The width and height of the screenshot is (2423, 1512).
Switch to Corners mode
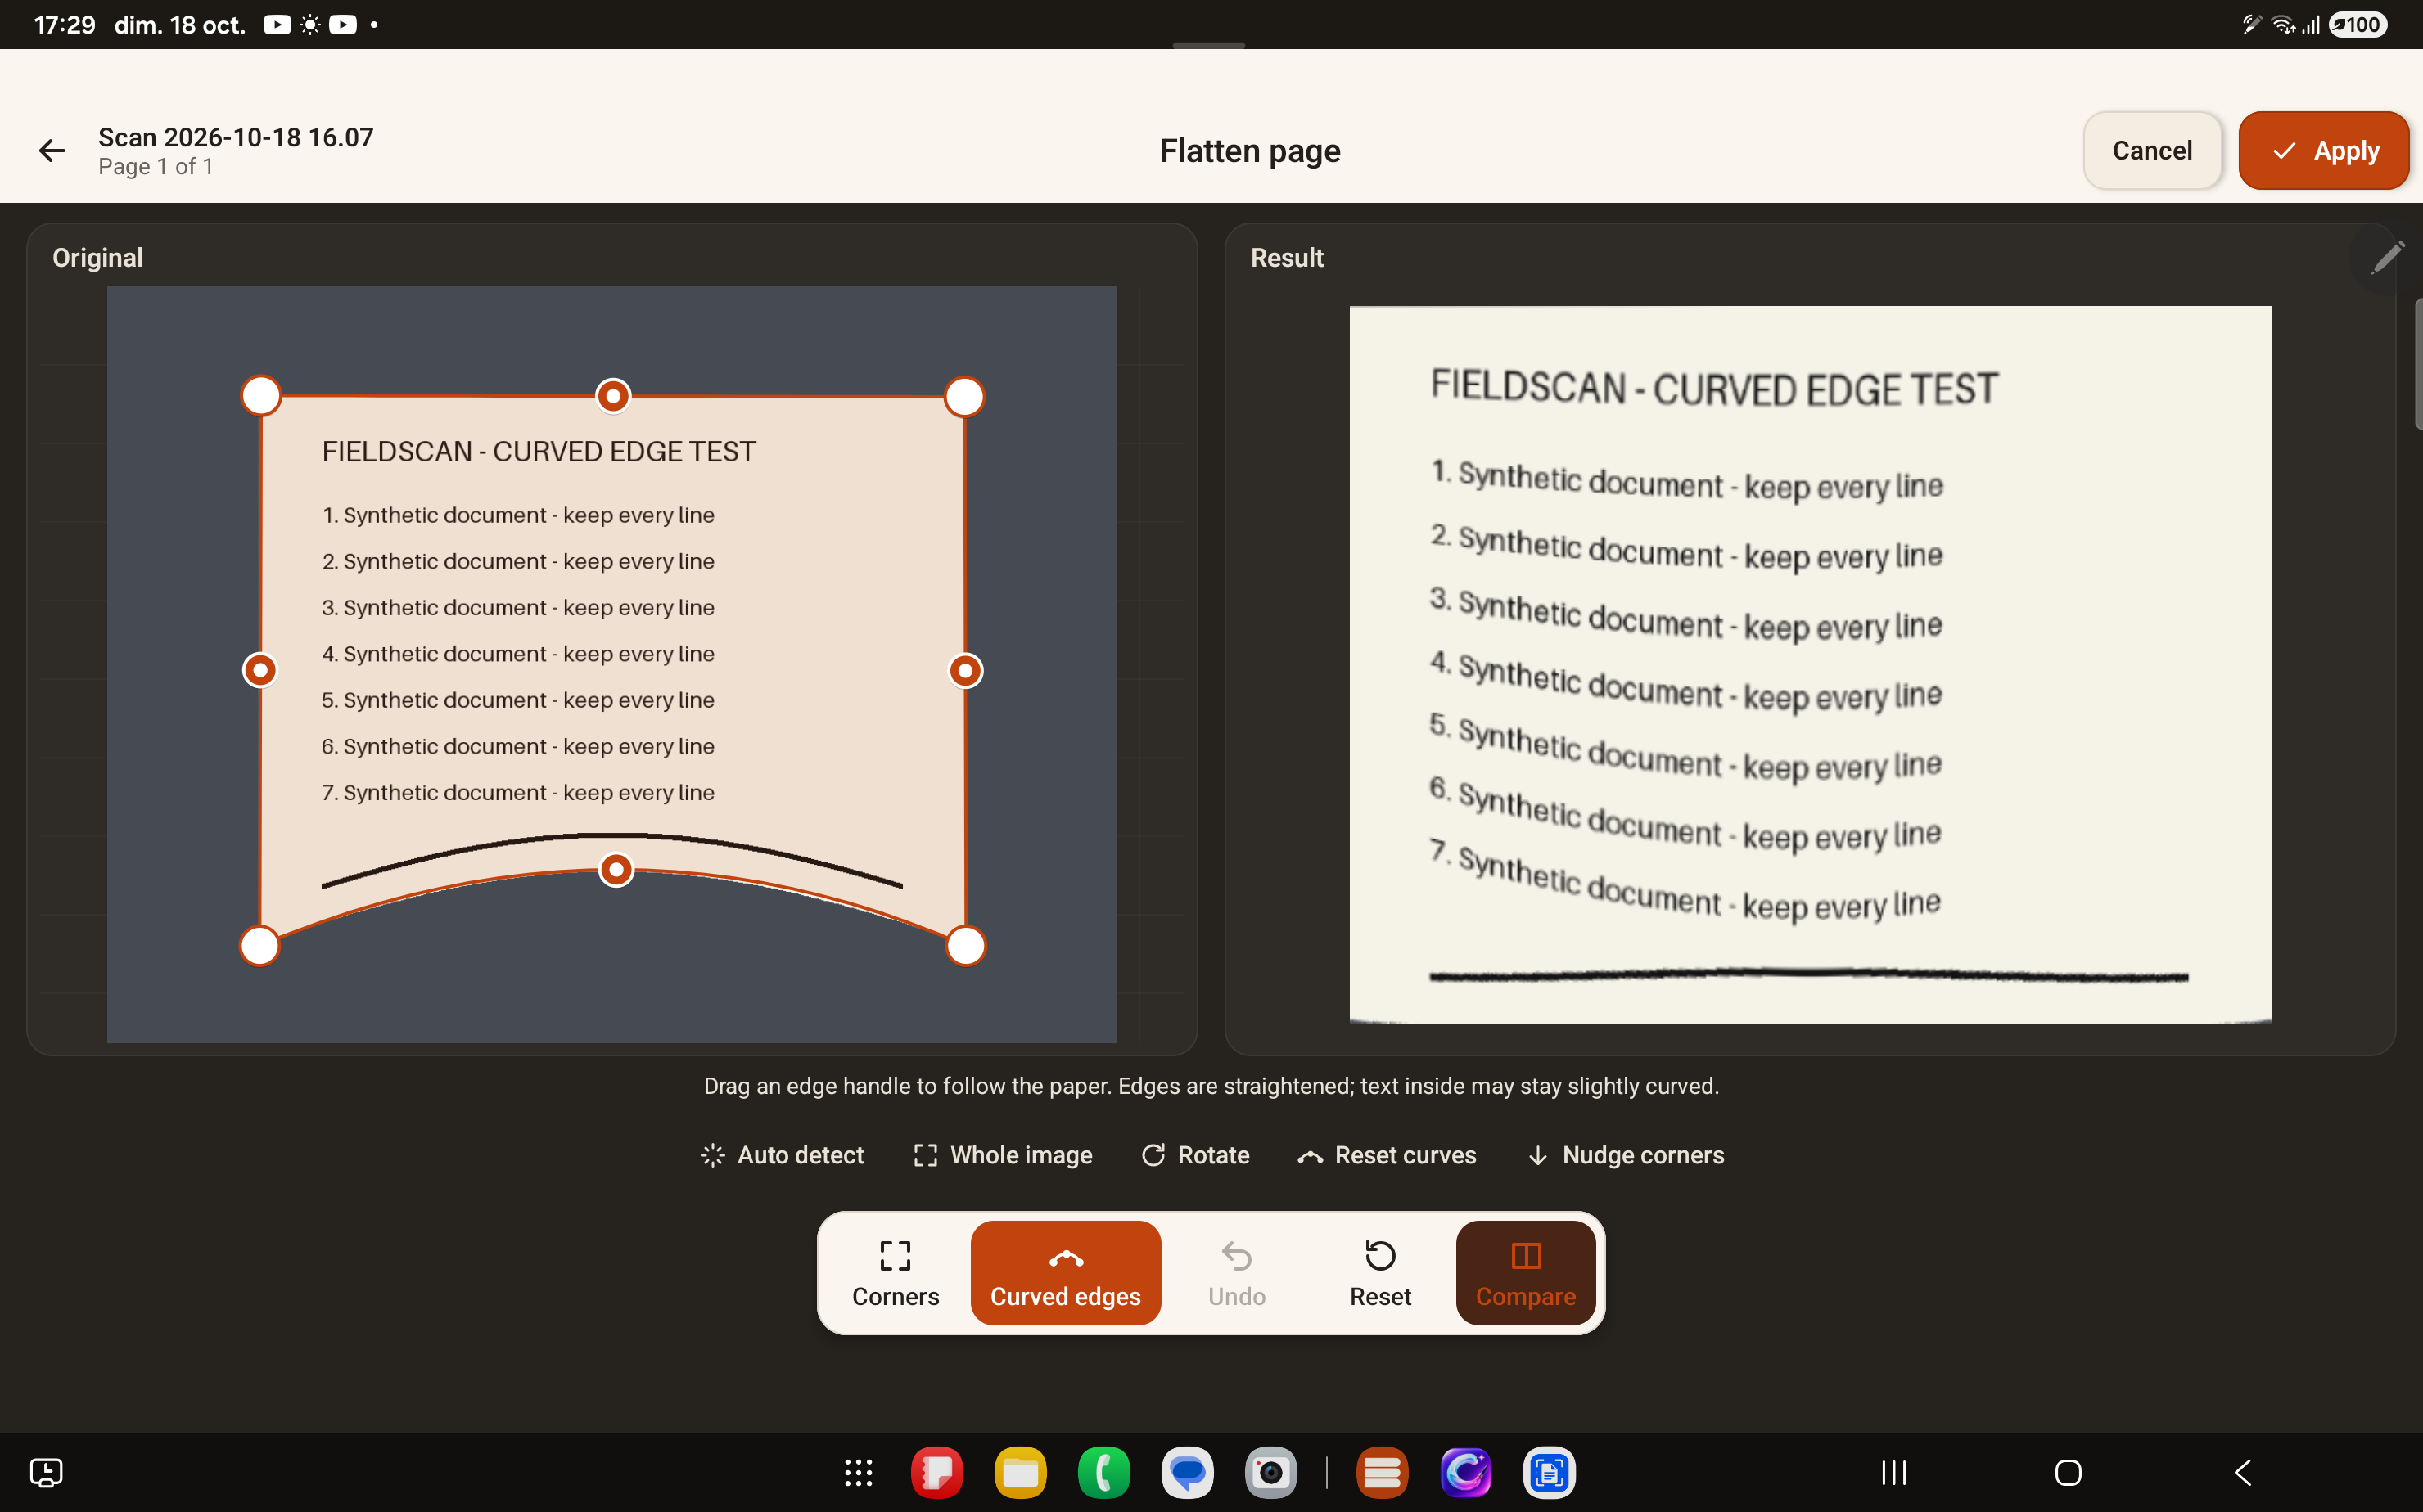tap(896, 1273)
